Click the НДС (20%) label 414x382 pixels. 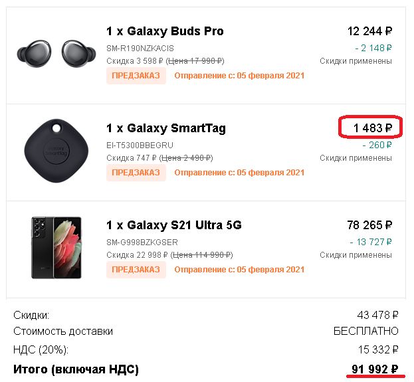point(41,350)
